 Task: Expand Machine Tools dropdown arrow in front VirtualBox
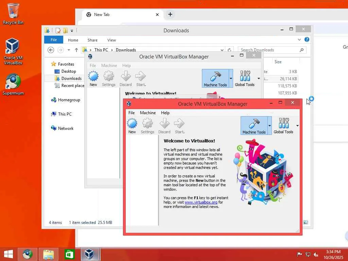point(269,126)
